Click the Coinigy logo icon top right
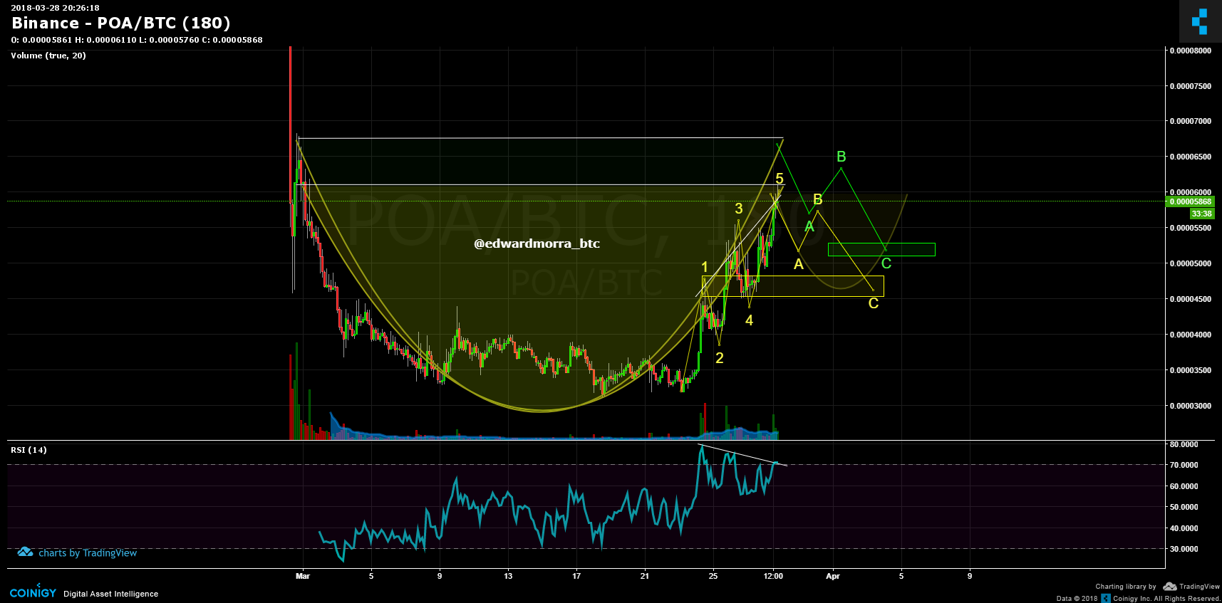 [1200, 21]
